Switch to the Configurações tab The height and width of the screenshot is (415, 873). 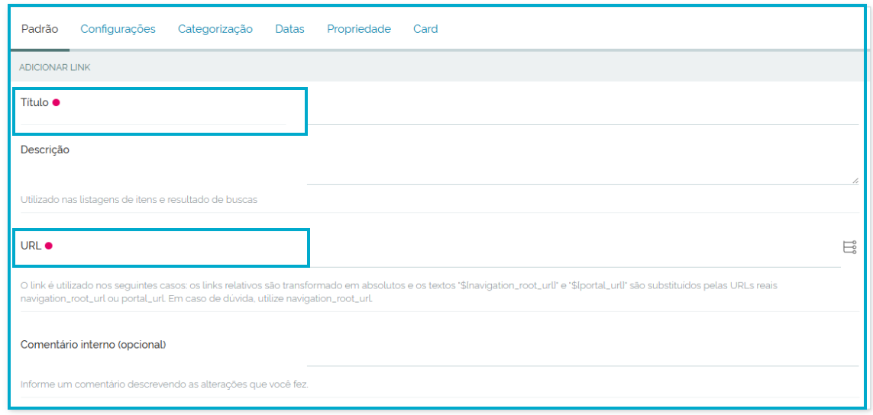(x=118, y=29)
